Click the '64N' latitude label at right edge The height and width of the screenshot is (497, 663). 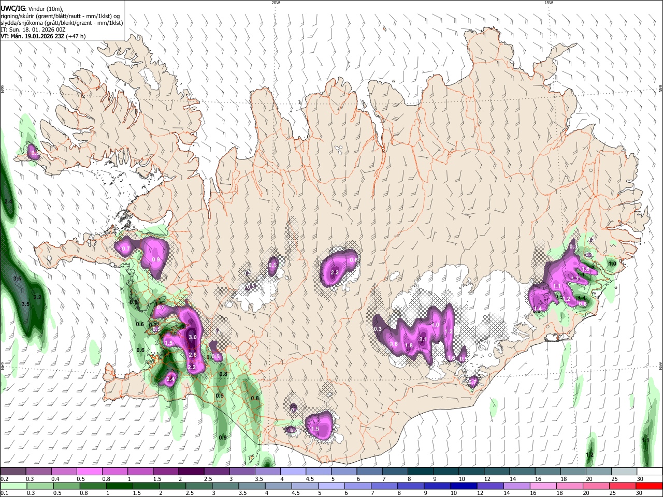click(x=660, y=366)
